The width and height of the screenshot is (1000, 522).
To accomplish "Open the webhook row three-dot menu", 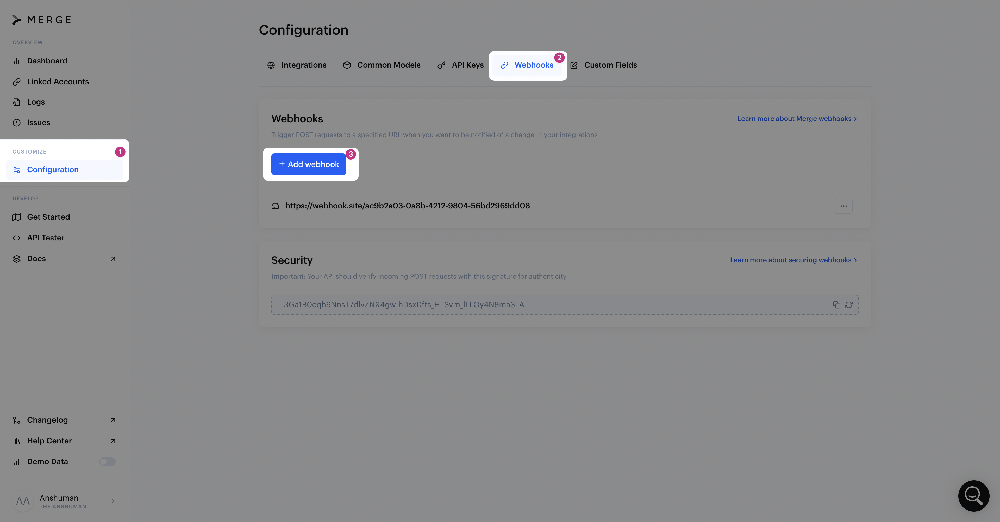I will 843,206.
